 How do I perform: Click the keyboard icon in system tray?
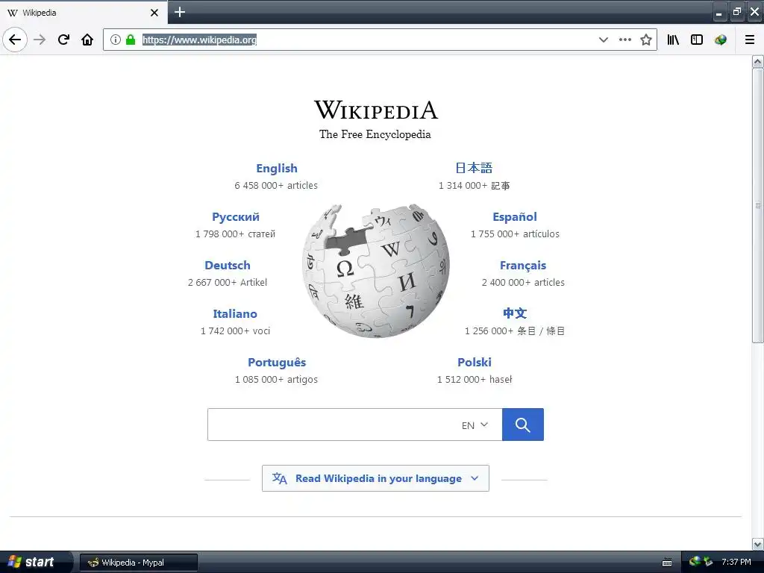tap(667, 563)
